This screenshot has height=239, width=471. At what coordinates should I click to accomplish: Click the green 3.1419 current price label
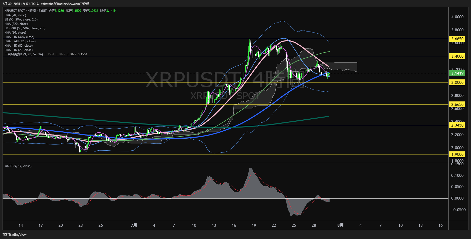[457, 73]
